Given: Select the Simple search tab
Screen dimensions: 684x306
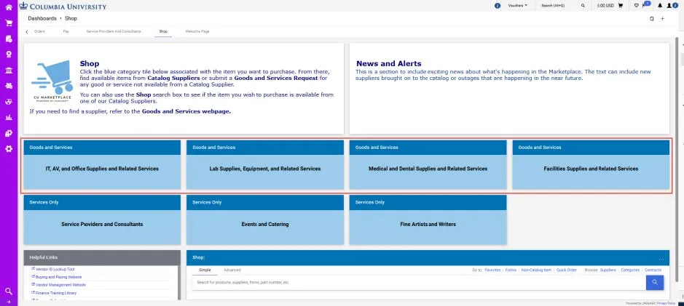Looking at the screenshot, I should (205, 270).
